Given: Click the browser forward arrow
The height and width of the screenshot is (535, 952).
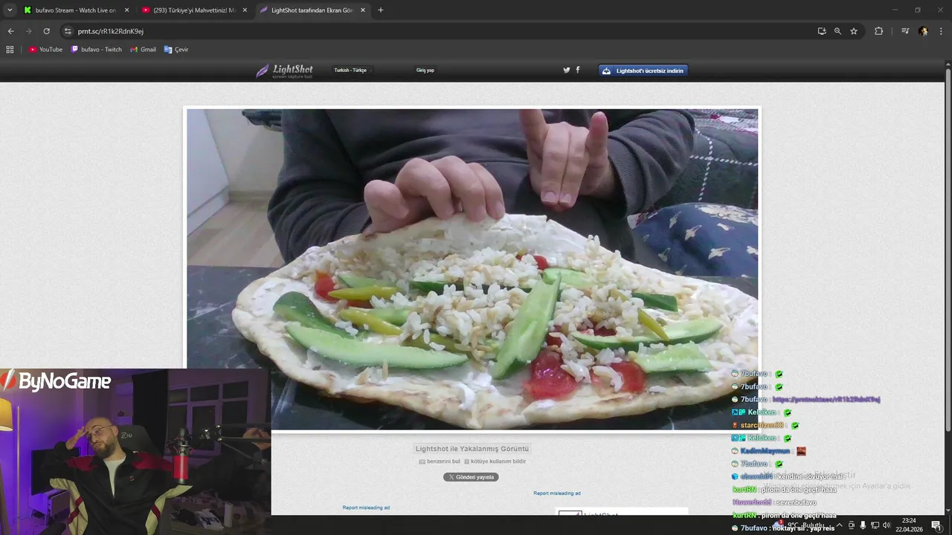Looking at the screenshot, I should 29,31.
